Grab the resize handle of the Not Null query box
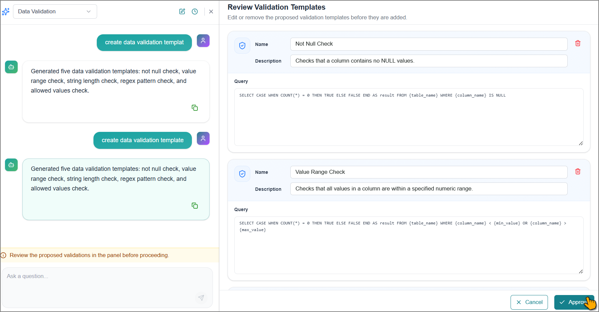This screenshot has width=599, height=312. click(x=581, y=143)
